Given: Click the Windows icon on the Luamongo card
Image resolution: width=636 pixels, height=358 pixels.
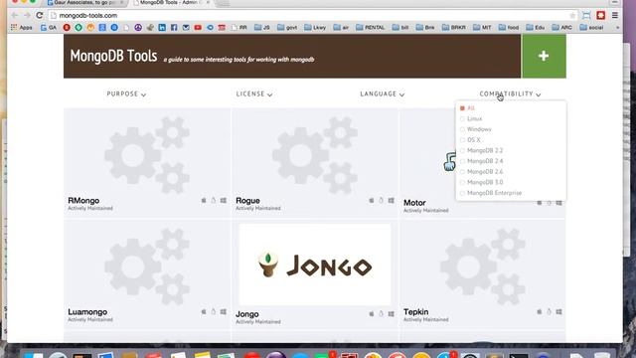Looking at the screenshot, I should (223, 311).
